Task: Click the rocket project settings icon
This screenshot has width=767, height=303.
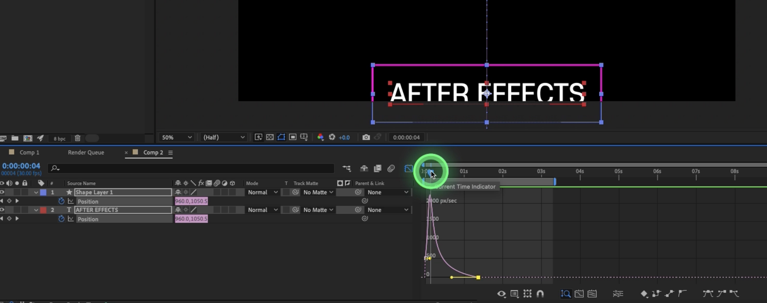Action: click(x=40, y=138)
